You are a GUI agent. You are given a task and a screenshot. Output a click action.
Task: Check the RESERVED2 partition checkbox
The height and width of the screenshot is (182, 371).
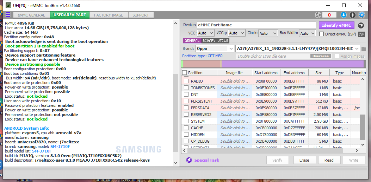coord(186,115)
